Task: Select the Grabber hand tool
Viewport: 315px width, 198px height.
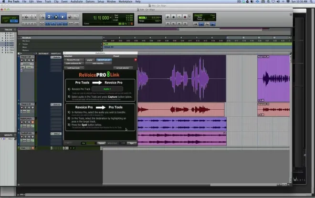Action: point(63,17)
